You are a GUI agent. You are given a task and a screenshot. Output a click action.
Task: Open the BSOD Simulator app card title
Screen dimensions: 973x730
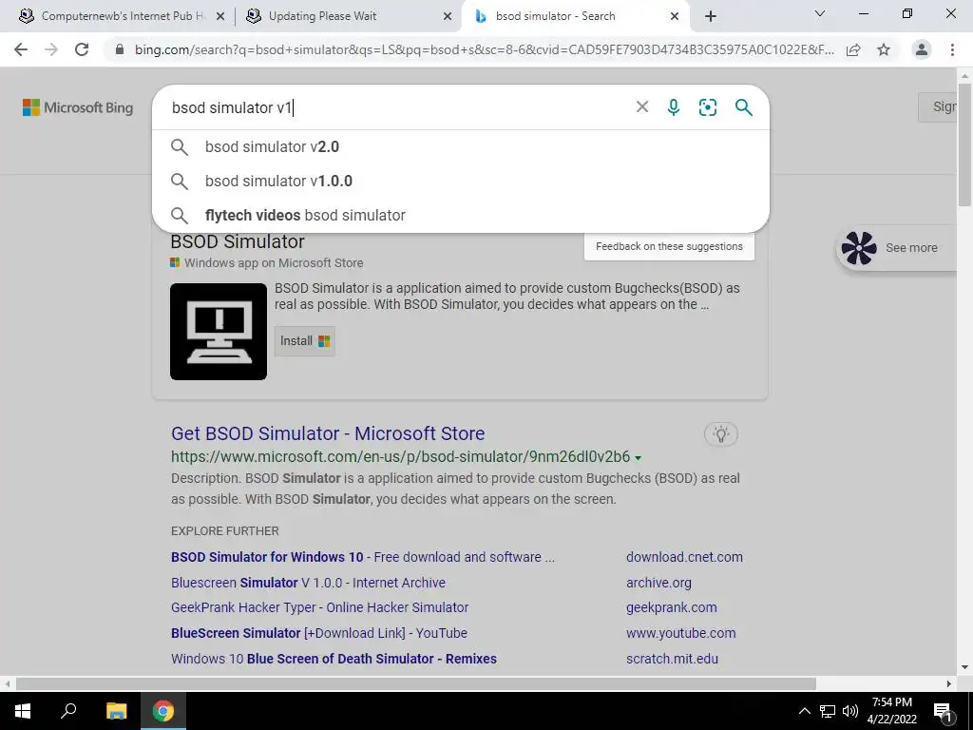pyautogui.click(x=238, y=241)
